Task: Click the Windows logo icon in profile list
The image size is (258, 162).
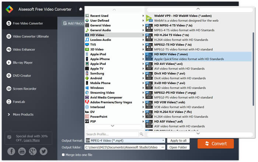Action: coord(87,88)
